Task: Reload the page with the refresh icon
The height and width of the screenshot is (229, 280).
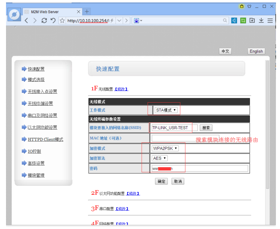Action: click(x=44, y=20)
